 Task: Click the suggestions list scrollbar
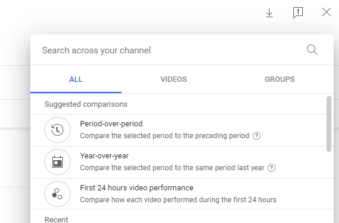tap(329, 124)
